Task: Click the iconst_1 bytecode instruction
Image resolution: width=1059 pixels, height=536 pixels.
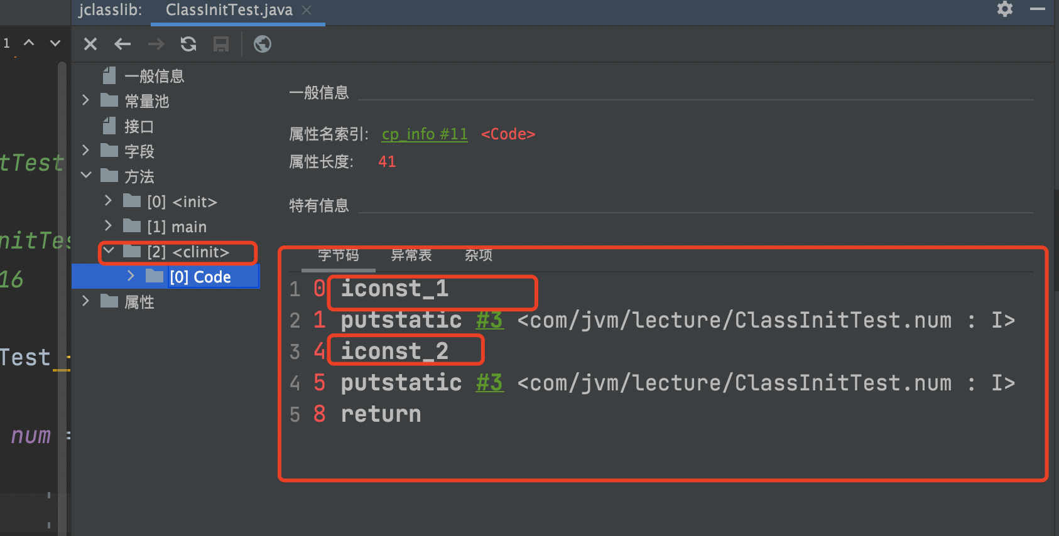Action: click(x=394, y=289)
